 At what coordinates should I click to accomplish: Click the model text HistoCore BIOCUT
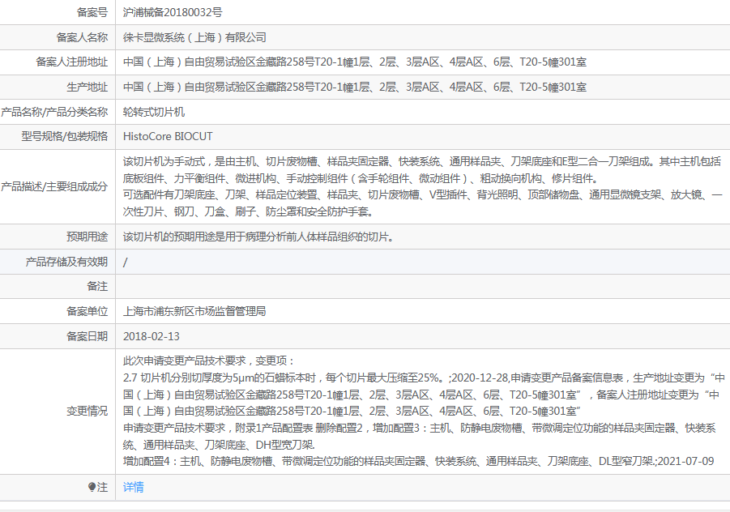point(168,136)
